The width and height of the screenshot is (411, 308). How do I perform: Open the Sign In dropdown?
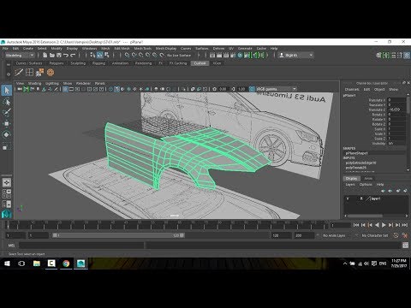[x=295, y=56]
